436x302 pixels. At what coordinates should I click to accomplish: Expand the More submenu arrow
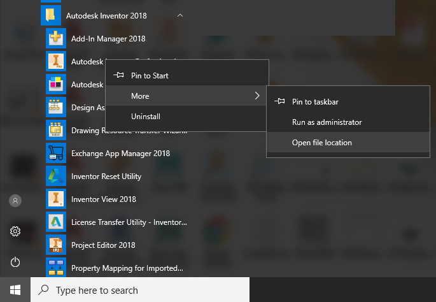(x=257, y=96)
